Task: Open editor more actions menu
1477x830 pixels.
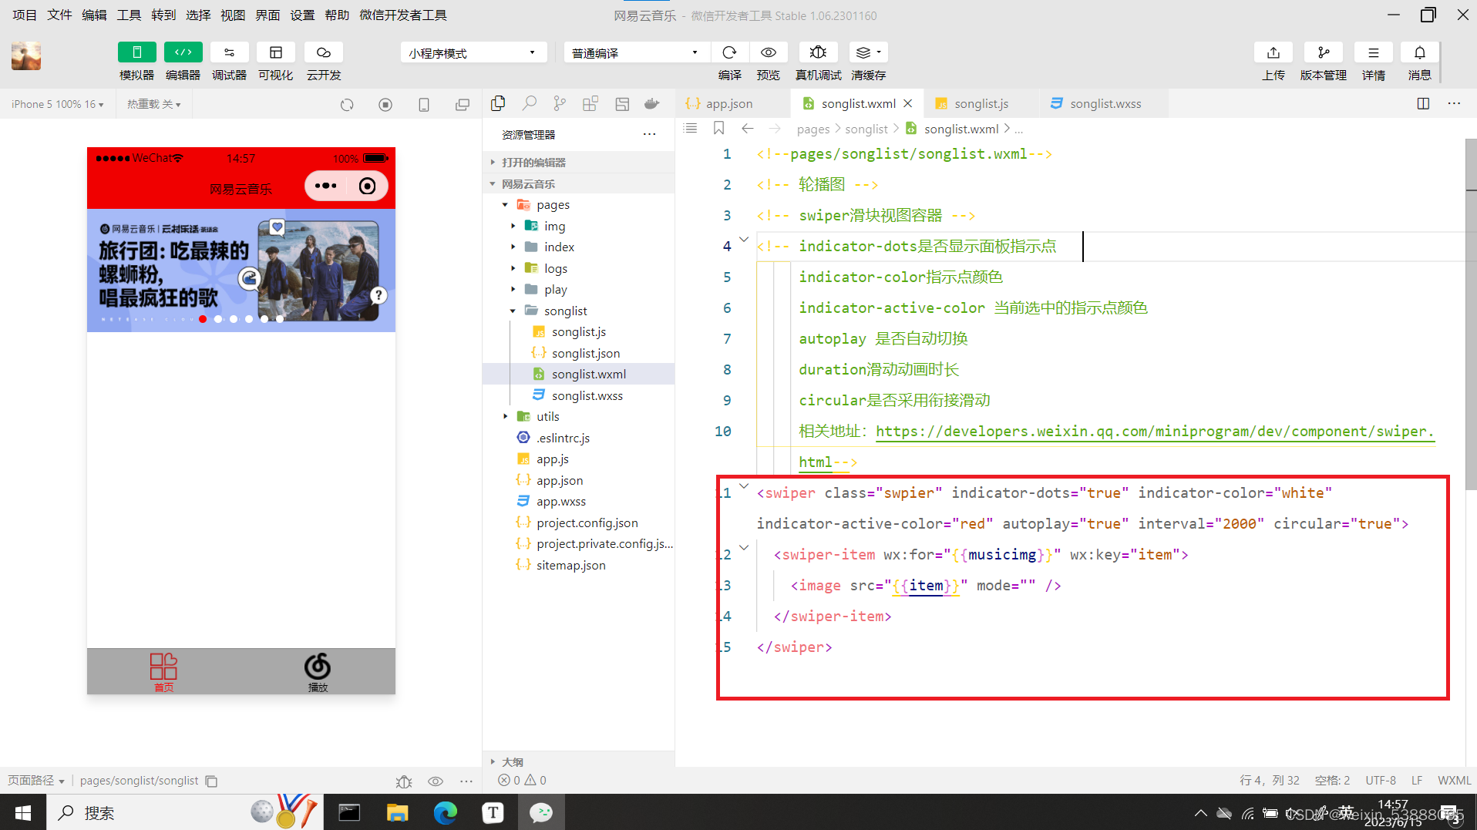Action: click(1454, 103)
